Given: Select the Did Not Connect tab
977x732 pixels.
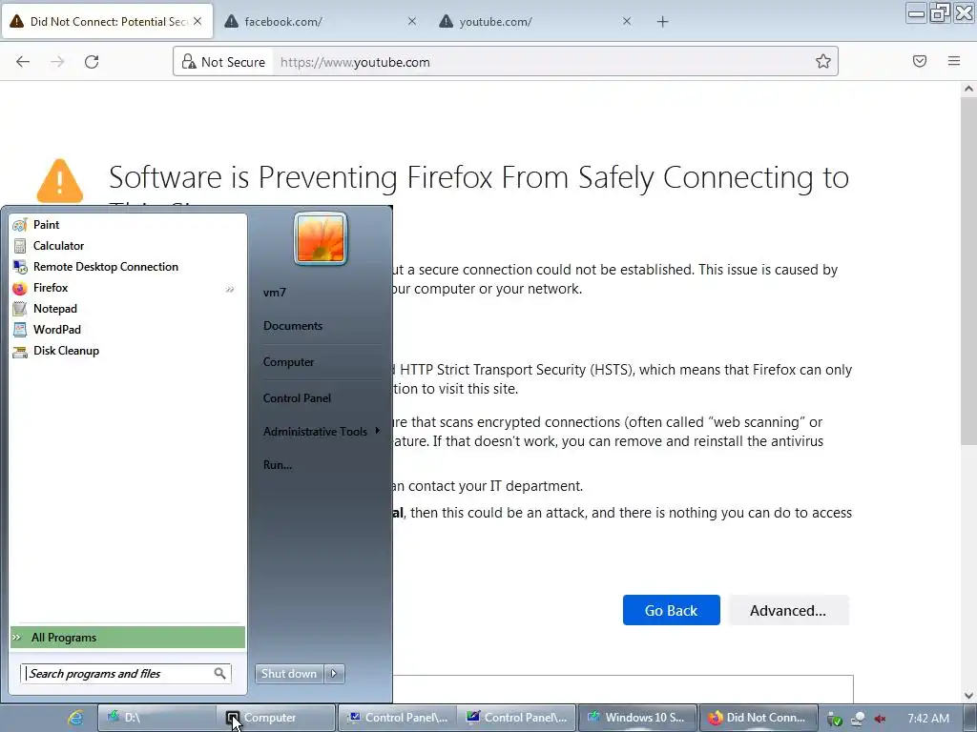Looking at the screenshot, I should point(107,22).
